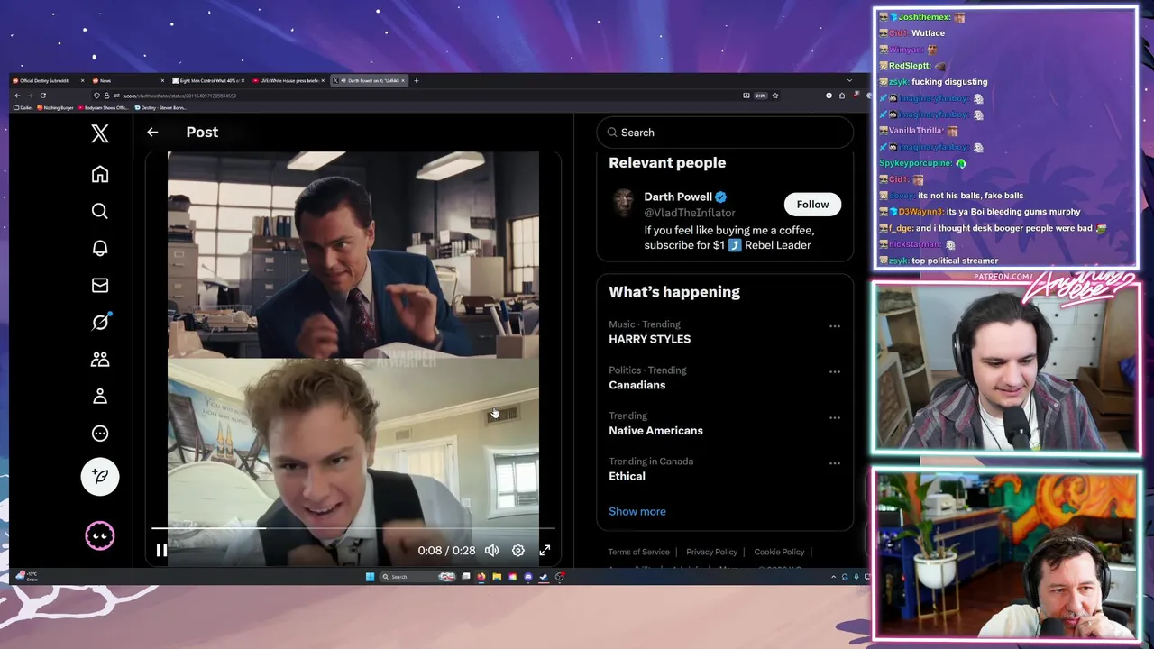Click the Windows taskbar Search box
Viewport: 1154px width, 649px height.
coord(417,577)
